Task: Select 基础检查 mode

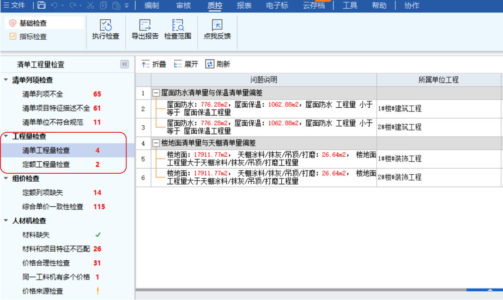Action: 44,23
